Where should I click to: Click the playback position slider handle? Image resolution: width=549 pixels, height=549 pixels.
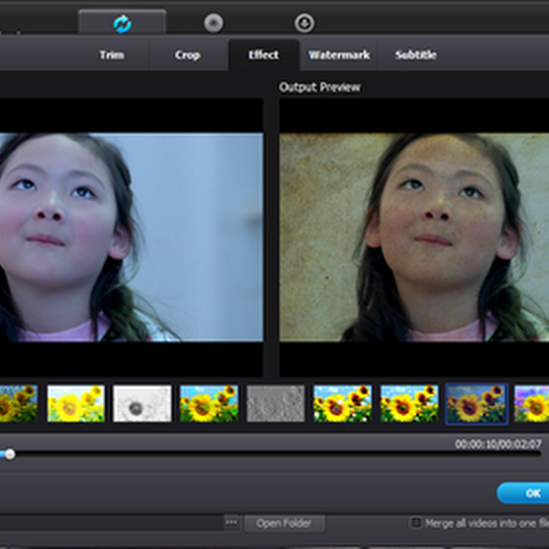click(x=10, y=454)
